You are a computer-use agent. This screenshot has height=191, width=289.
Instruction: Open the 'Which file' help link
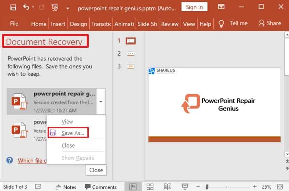[x=32, y=161]
